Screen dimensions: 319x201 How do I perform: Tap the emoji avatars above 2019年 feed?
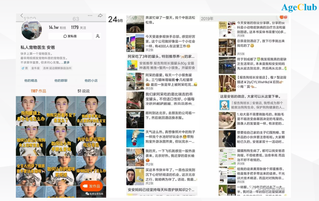click(x=283, y=17)
